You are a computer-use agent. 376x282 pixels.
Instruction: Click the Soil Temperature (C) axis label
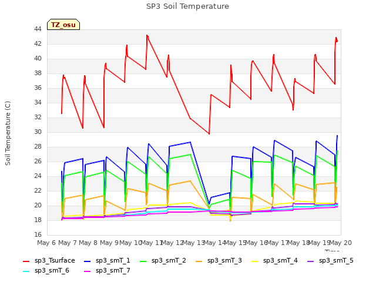8,133
